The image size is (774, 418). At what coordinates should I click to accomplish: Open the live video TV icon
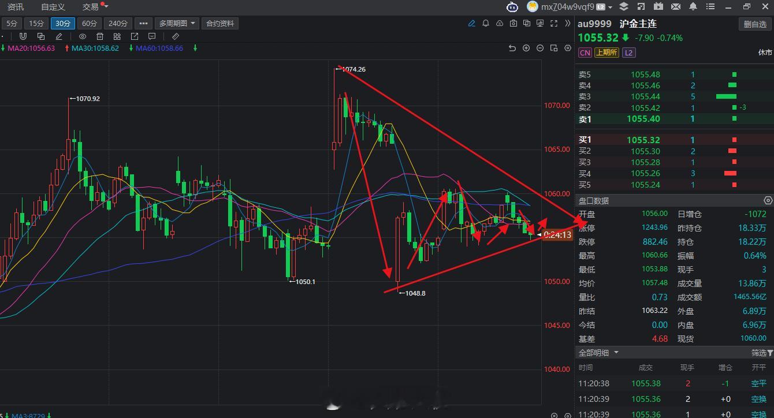click(x=658, y=6)
